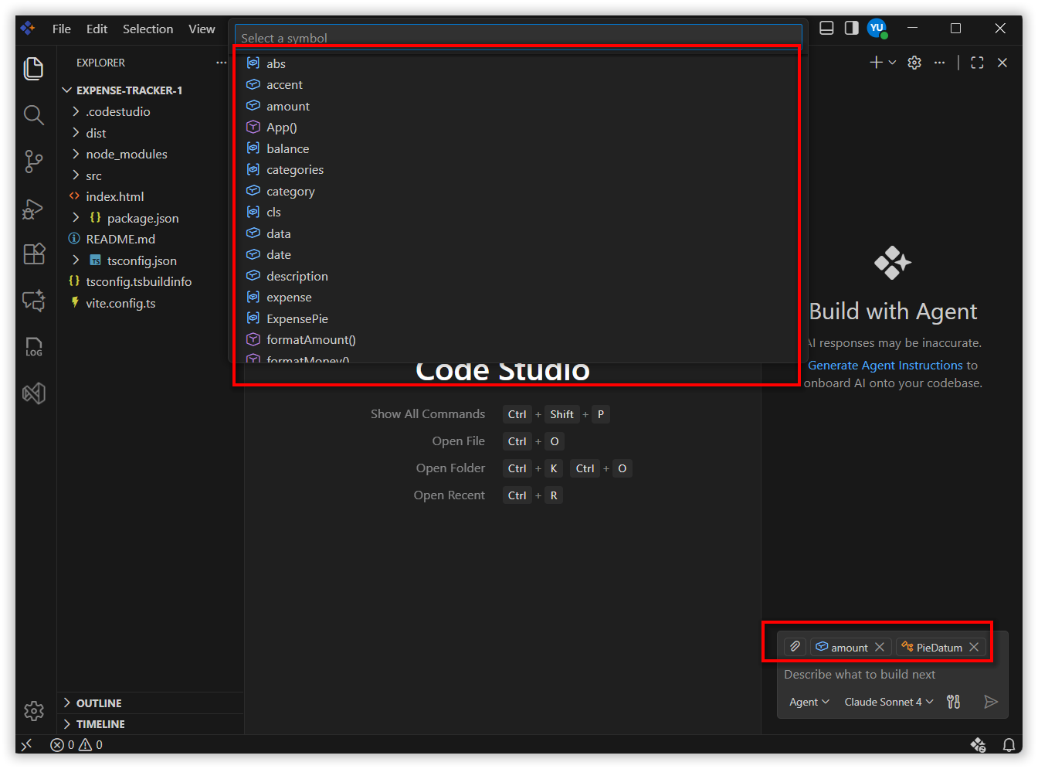
Task: Toggle the secondary side bar layout
Action: click(851, 29)
